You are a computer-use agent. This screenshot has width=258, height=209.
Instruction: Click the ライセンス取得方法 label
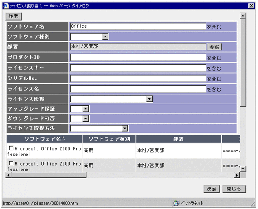click(31, 128)
